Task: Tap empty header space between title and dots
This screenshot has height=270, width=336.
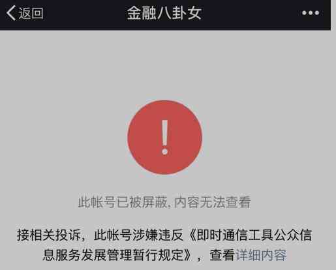Action: point(251,14)
